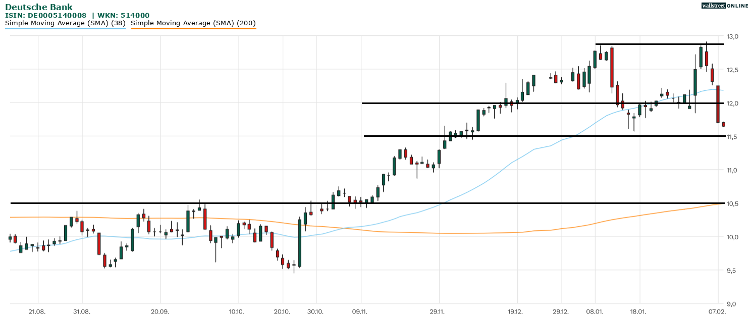Click the orange SMA 200 legend line swatch

[x=193, y=28]
